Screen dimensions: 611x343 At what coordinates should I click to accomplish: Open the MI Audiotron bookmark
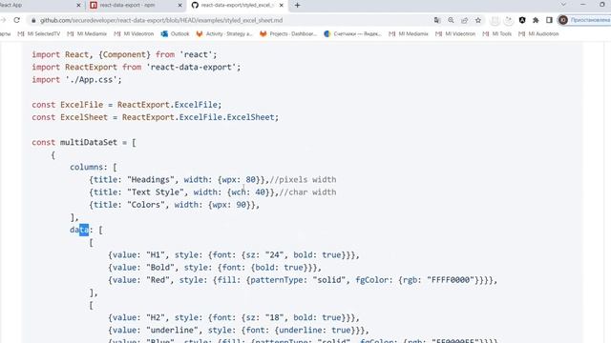pyautogui.click(x=538, y=34)
